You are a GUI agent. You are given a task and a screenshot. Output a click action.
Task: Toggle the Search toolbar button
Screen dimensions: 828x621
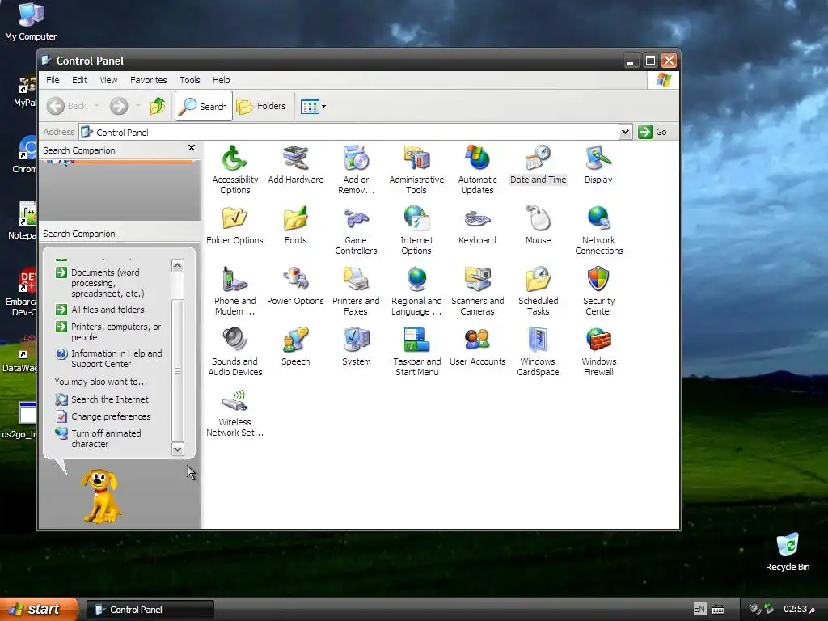pyautogui.click(x=203, y=106)
